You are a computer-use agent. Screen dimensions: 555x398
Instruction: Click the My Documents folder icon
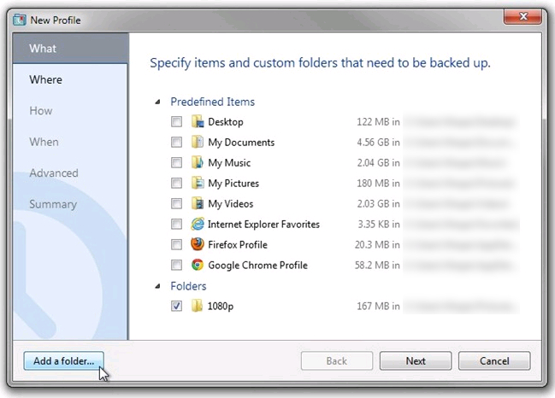click(x=198, y=143)
